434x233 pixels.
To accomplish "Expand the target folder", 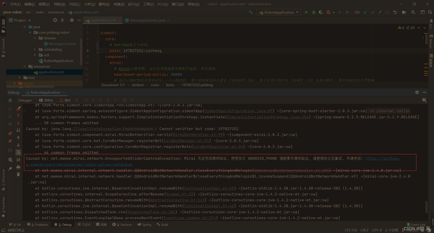I will click(14, 83).
